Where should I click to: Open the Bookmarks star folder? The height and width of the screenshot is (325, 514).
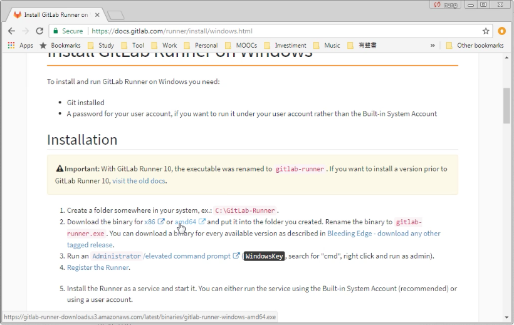coord(60,45)
